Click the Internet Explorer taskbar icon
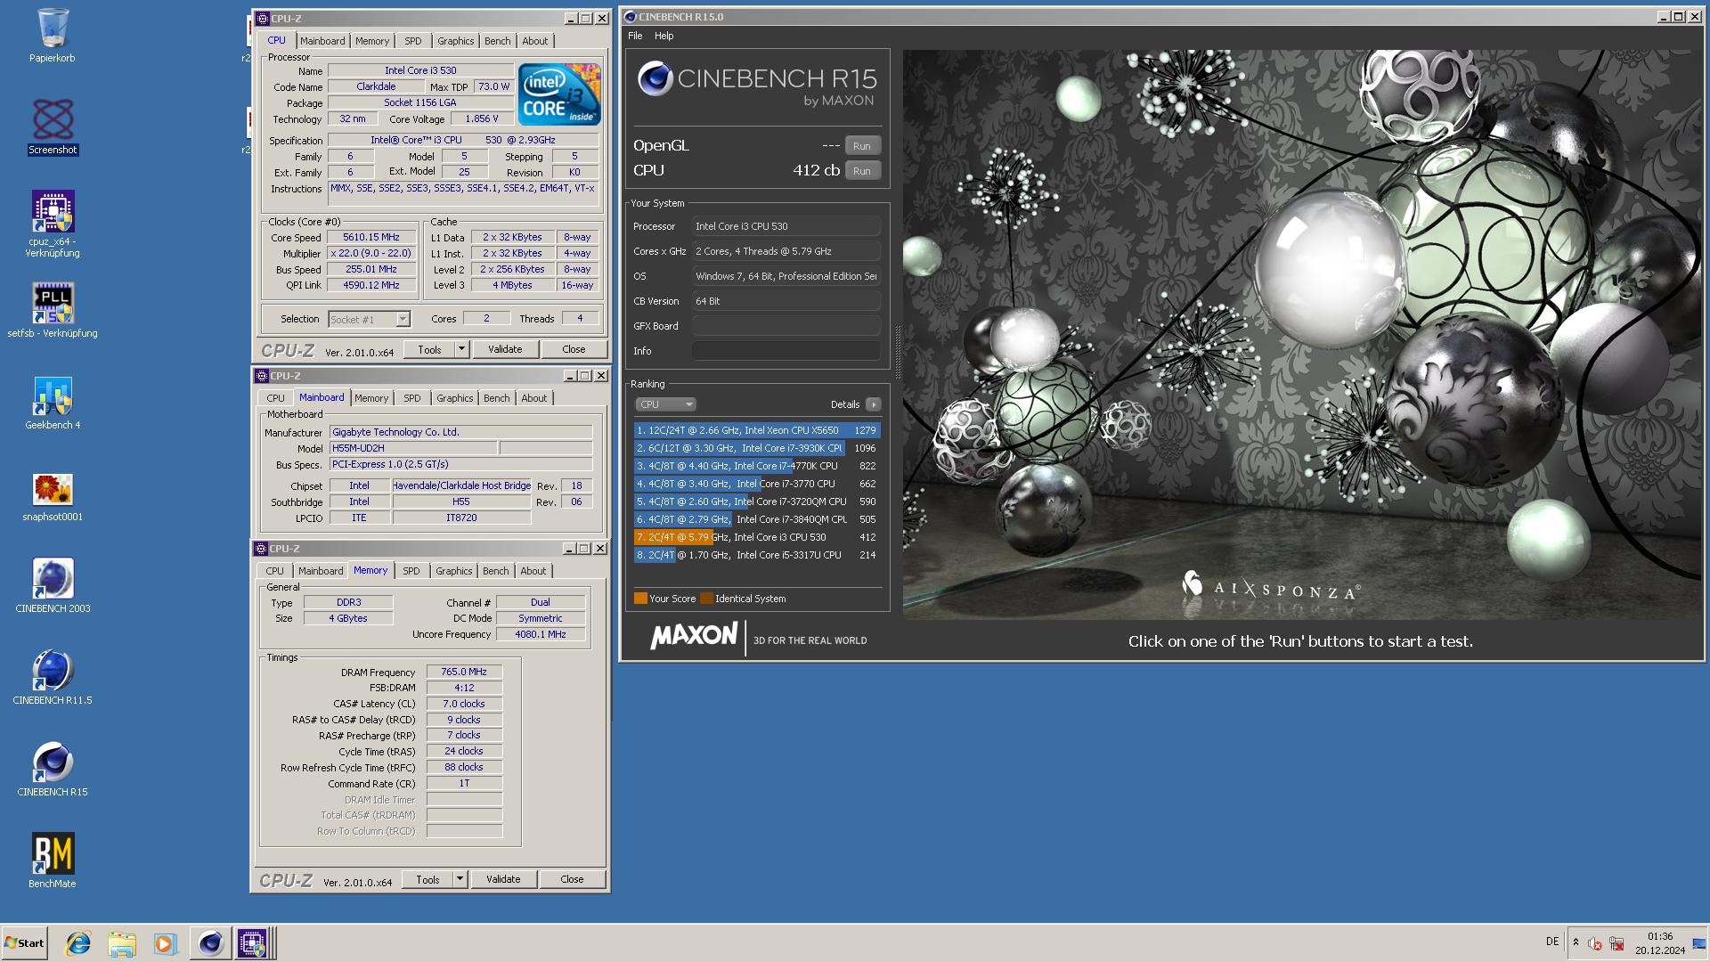Image resolution: width=1710 pixels, height=962 pixels. point(78,943)
